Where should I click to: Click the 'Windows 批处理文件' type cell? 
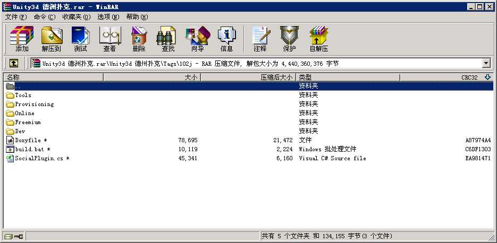(327, 149)
